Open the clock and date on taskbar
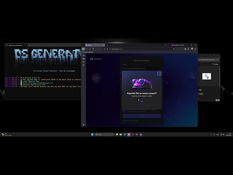Image resolution: width=233 pixels, height=175 pixels. coord(228,135)
